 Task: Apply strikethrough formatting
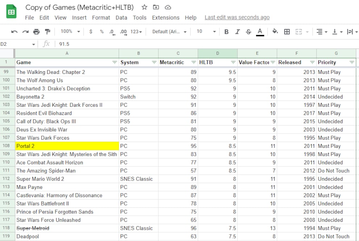[249, 31]
